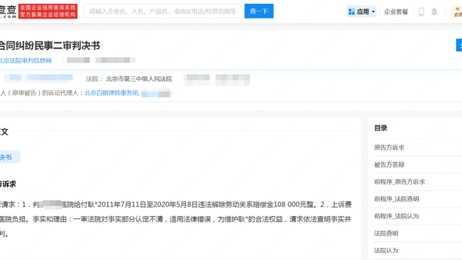462x260 pixels.
Task: Open notifications bell icon
Action: tap(434, 12)
